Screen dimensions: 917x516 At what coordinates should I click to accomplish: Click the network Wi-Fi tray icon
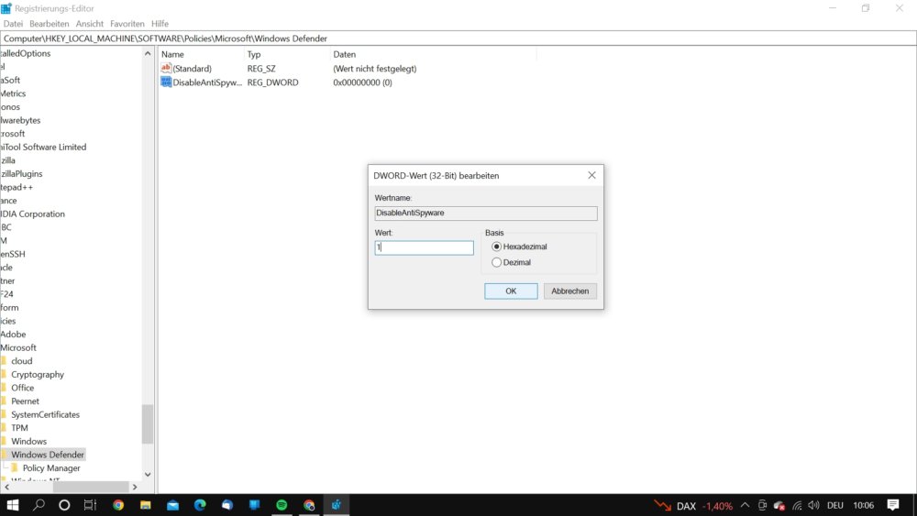tap(797, 506)
